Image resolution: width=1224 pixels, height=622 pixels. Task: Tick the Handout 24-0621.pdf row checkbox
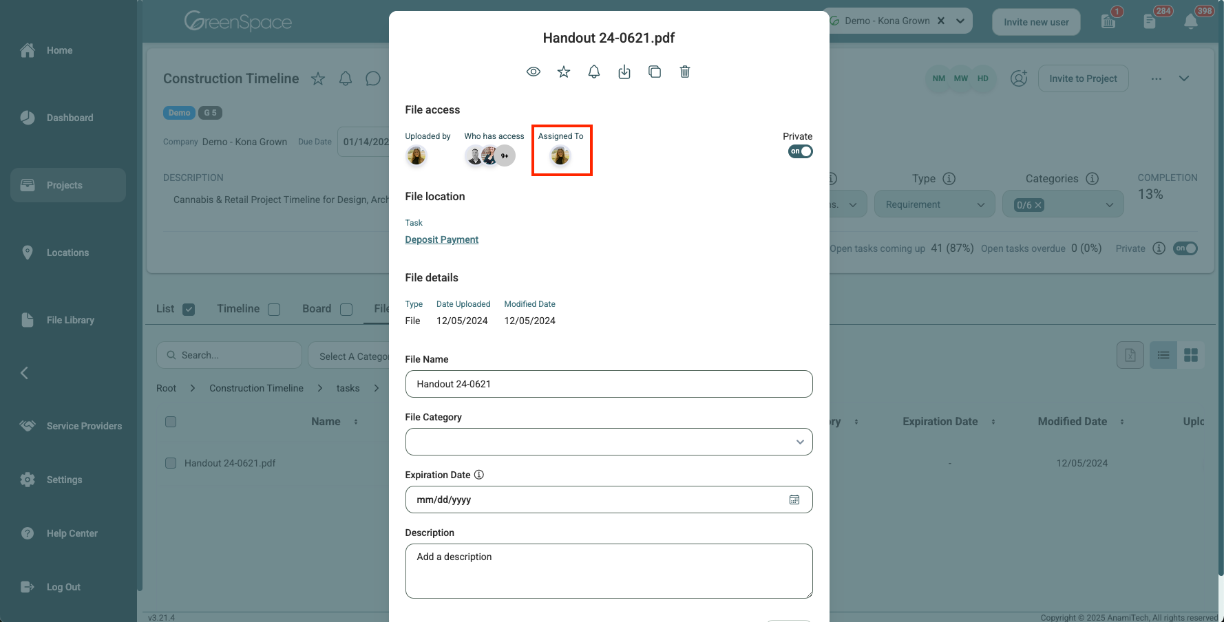click(171, 463)
